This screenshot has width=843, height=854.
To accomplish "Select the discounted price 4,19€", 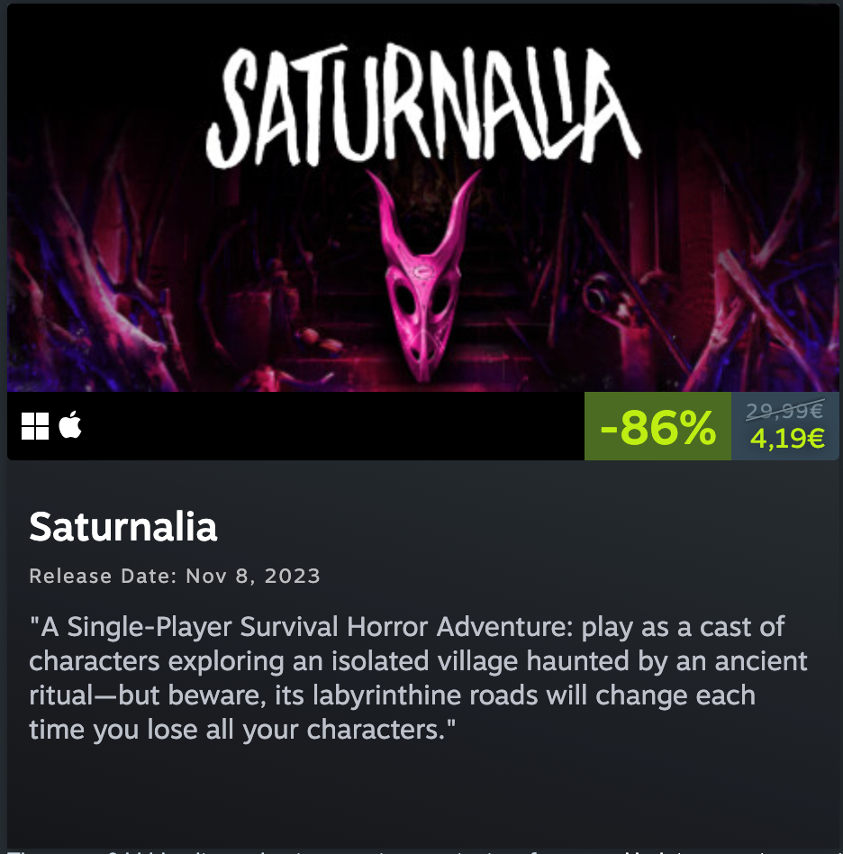I will [x=787, y=439].
